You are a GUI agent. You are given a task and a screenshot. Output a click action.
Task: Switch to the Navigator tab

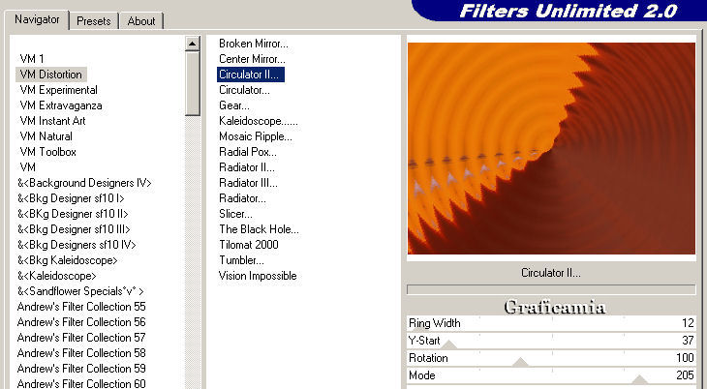[37, 19]
